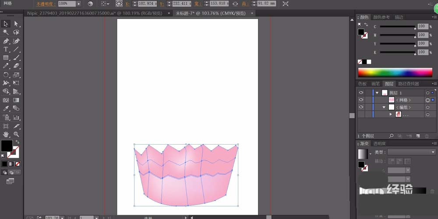Collapse the 图层 1 layer tree

(x=377, y=93)
